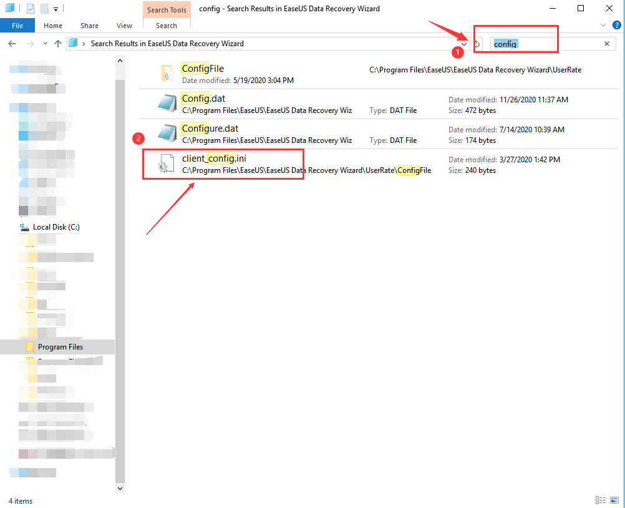The width and height of the screenshot is (625, 508).
Task: Expand the ribbon with the chevron
Action: pos(603,25)
